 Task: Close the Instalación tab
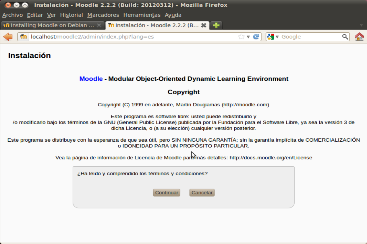click(204, 25)
